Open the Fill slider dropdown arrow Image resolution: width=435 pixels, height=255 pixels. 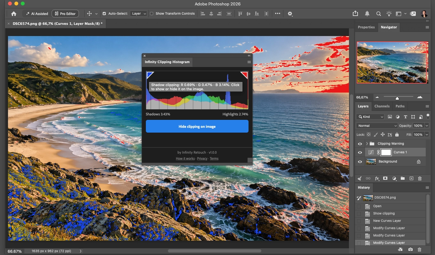pyautogui.click(x=427, y=135)
